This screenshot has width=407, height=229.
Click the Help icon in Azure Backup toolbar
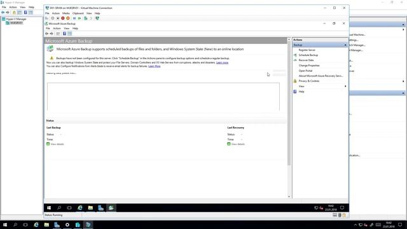click(64, 34)
